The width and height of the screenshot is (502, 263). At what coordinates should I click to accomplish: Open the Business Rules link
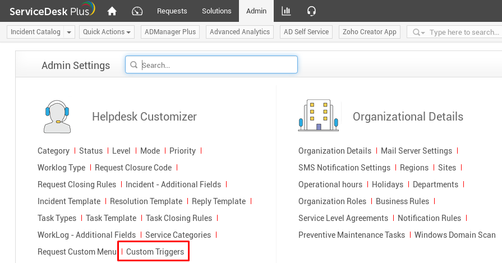pos(402,201)
